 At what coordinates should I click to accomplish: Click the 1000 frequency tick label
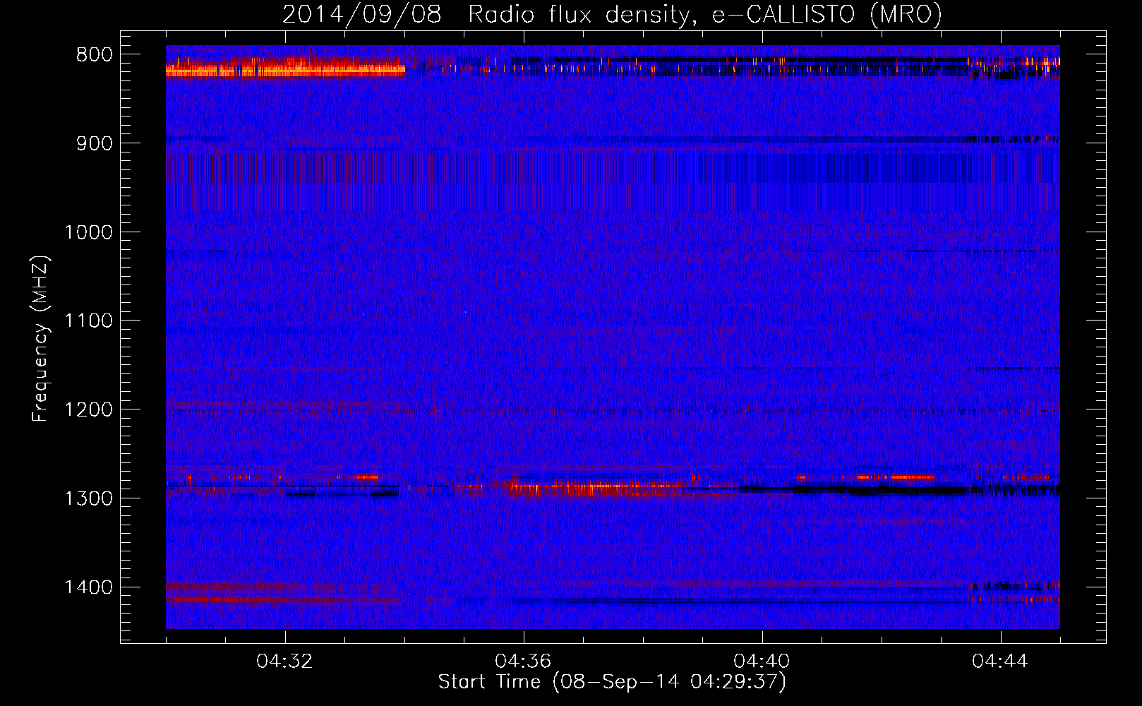[88, 232]
